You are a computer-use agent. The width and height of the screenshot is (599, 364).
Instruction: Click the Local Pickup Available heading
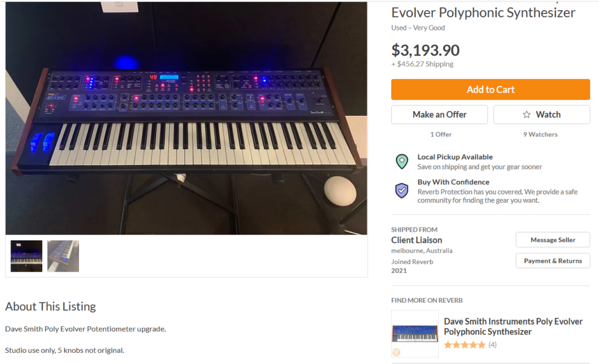coord(455,157)
